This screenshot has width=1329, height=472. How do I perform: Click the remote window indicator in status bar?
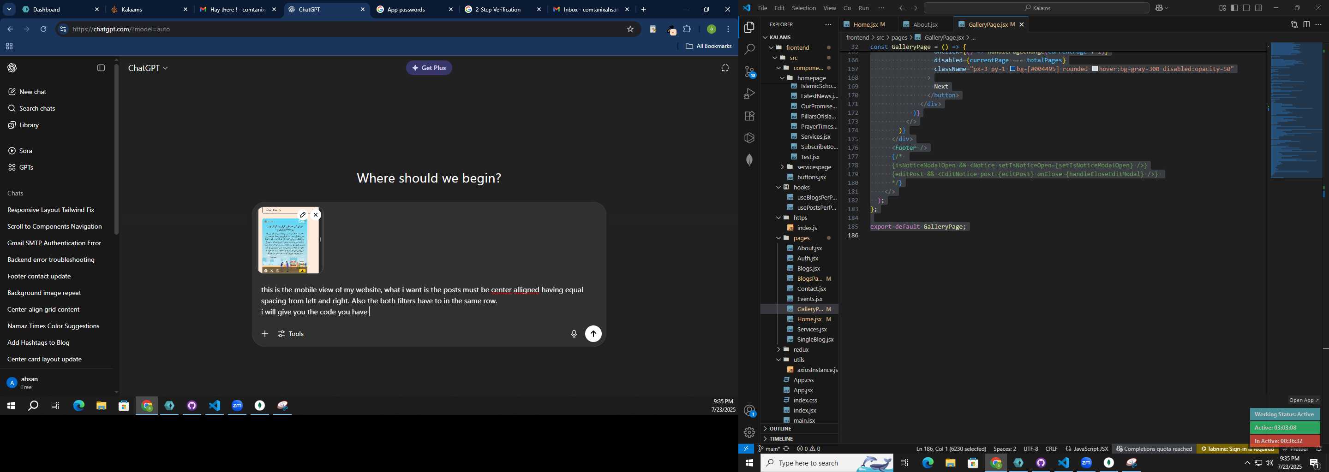click(746, 449)
